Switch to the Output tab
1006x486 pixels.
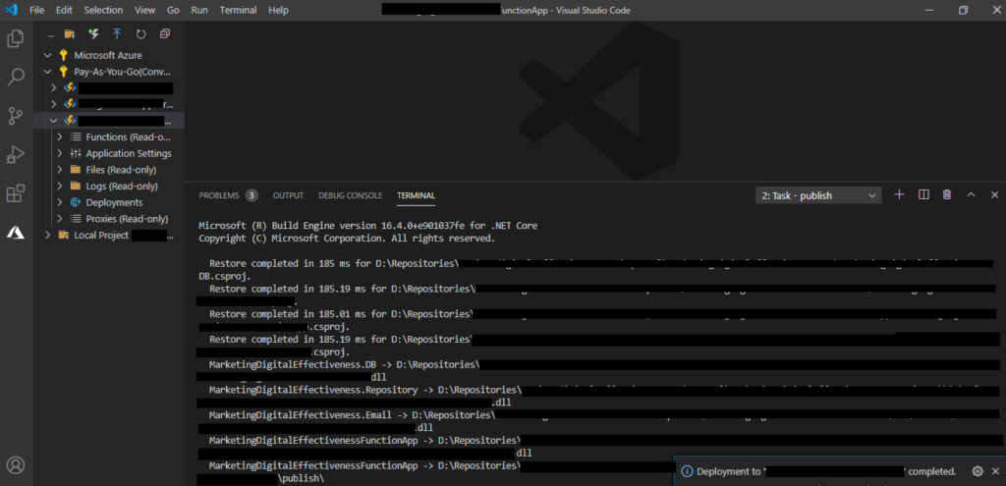coord(288,195)
